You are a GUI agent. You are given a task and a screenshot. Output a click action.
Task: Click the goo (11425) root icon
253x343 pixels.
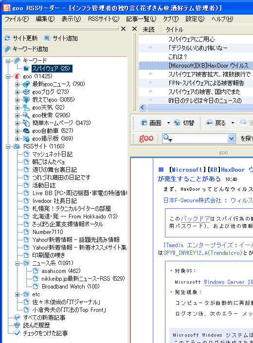pyautogui.click(x=17, y=76)
